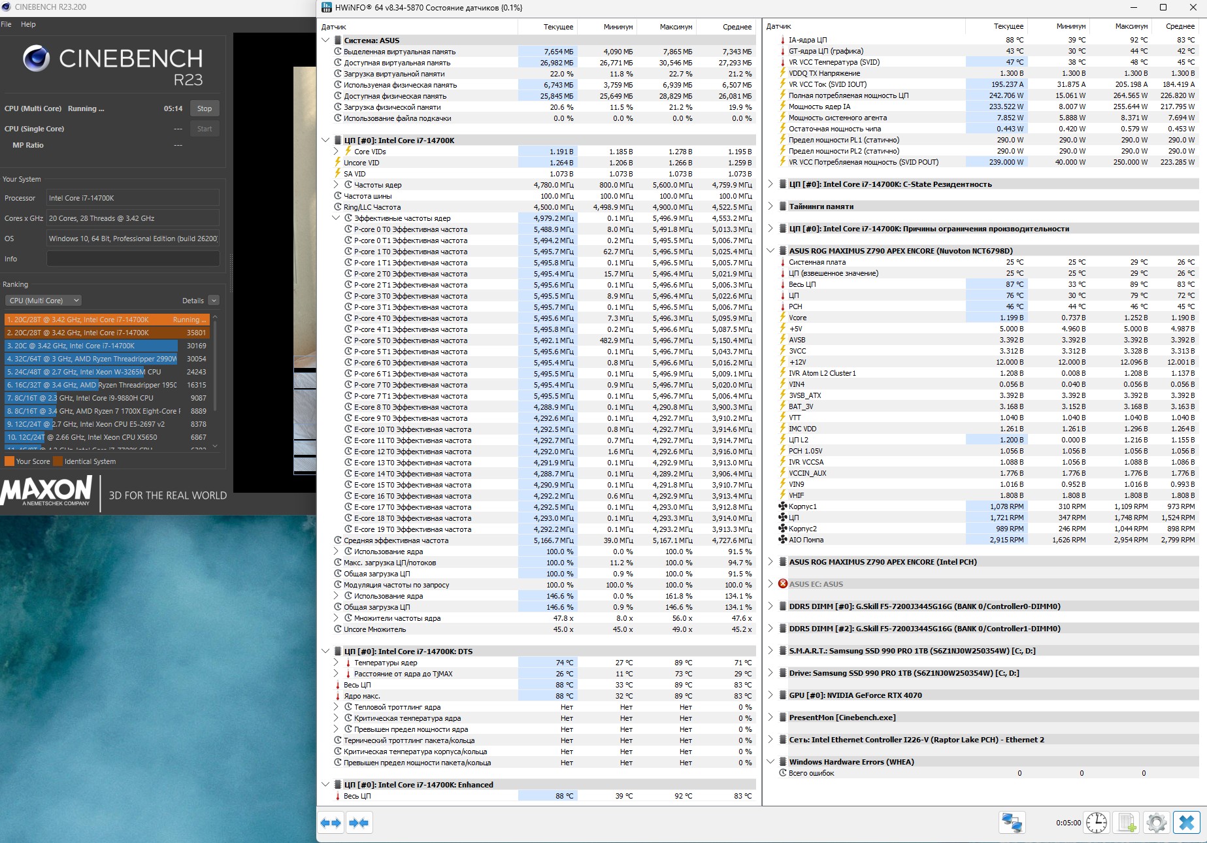Viewport: 1207px width, 843px height.
Task: Open the File menu in Cinebench
Action: [x=7, y=24]
